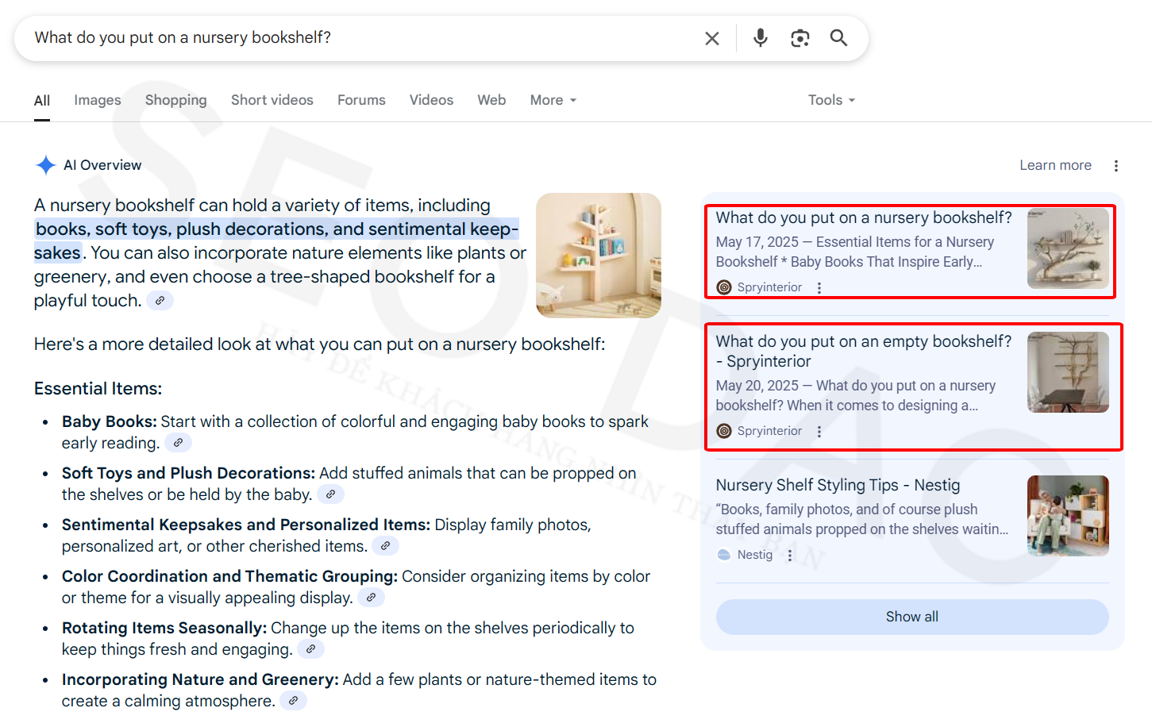Select the Forums tab
The image size is (1152, 727).
[361, 100]
